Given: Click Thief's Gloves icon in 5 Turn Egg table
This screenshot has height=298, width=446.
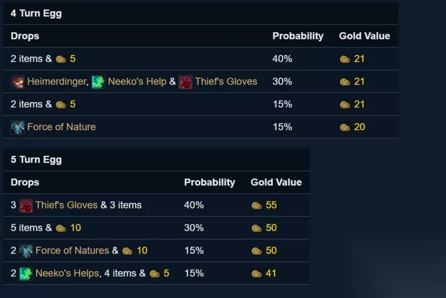Looking at the screenshot, I should pos(26,206).
